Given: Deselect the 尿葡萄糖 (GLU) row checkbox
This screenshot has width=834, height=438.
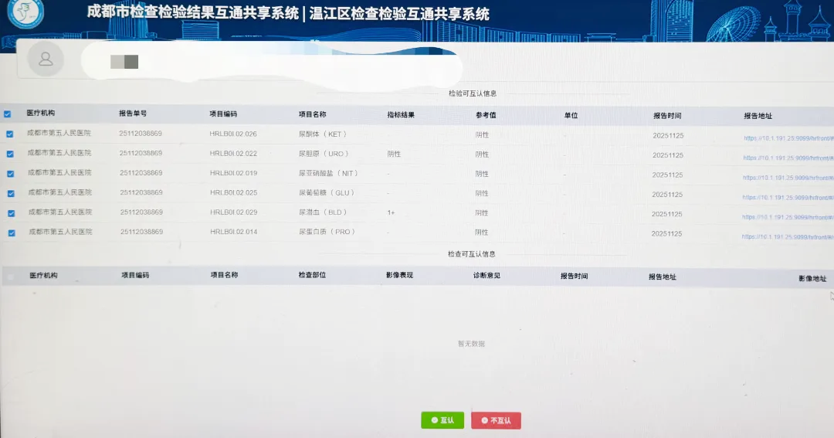Looking at the screenshot, I should click(x=11, y=193).
